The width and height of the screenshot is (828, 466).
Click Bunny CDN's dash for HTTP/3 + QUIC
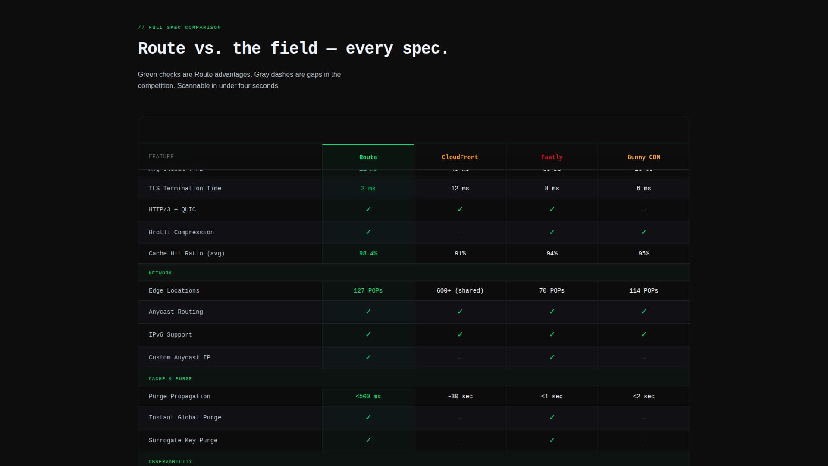tap(643, 210)
